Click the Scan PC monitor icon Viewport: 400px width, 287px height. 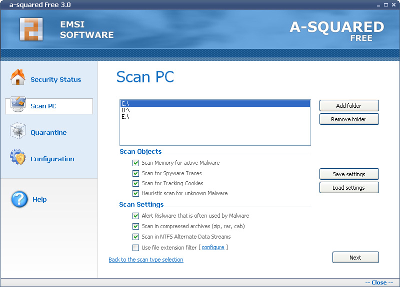pos(18,105)
